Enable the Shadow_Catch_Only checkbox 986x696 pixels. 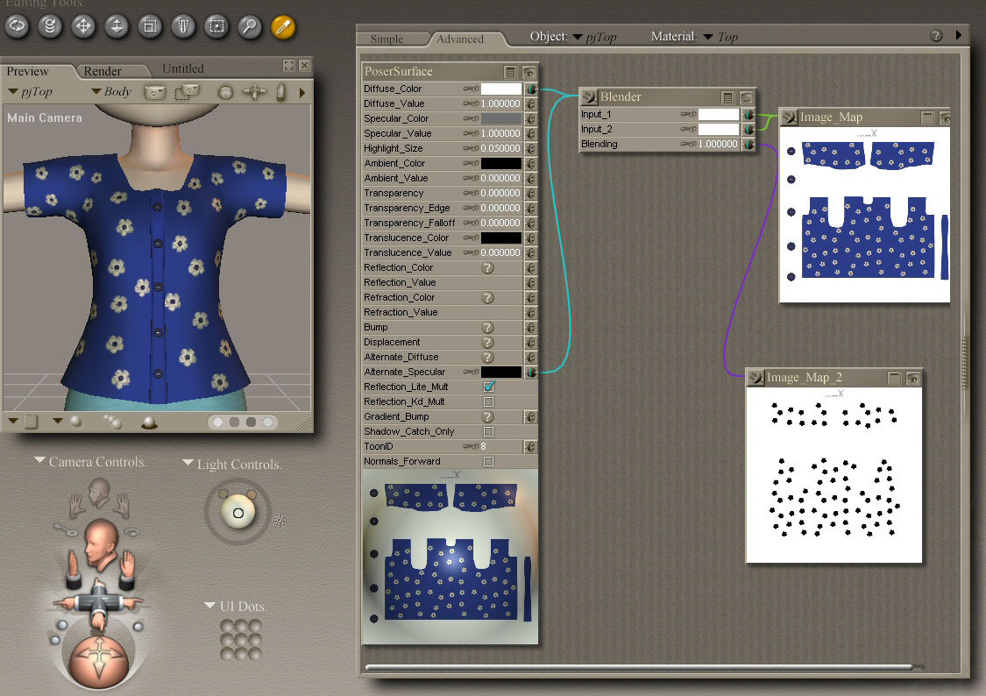[x=489, y=431]
